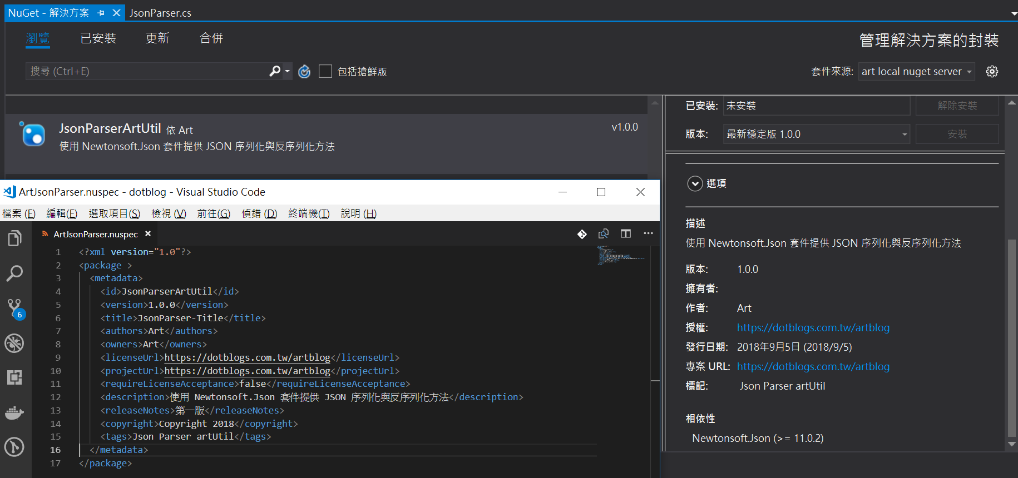The image size is (1018, 478).
Task: Maximize the Visual Studio Code window
Action: point(601,192)
